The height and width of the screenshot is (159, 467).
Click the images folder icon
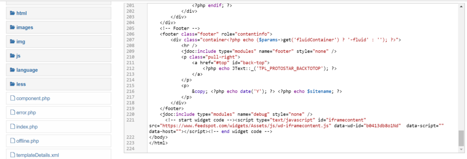[12, 27]
